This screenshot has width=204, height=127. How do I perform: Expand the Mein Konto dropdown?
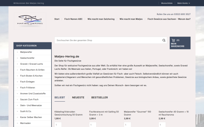click(184, 3)
